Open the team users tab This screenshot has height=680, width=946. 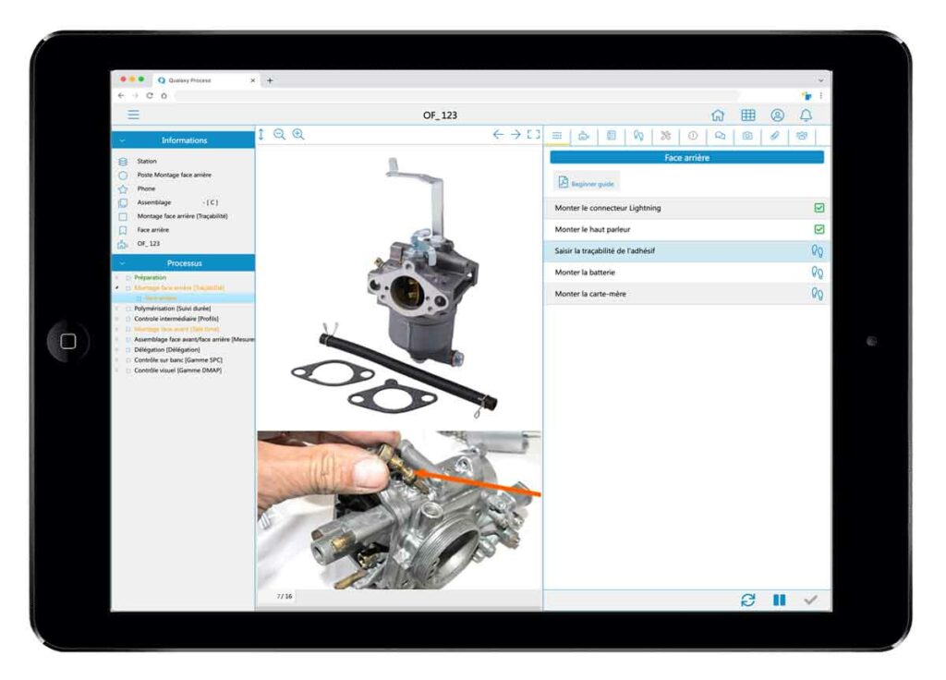click(x=802, y=136)
